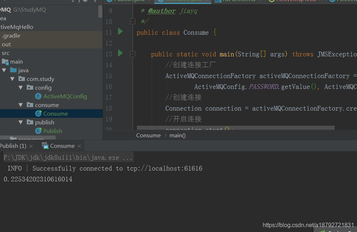
Task: Click the //创建连接工厂 comment
Action: tap(190, 65)
